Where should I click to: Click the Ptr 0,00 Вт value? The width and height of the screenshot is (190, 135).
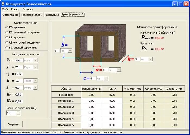(160, 49)
